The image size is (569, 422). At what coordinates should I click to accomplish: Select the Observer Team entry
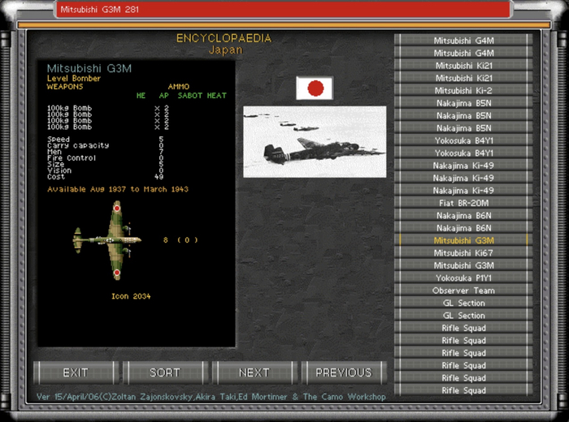pos(463,291)
